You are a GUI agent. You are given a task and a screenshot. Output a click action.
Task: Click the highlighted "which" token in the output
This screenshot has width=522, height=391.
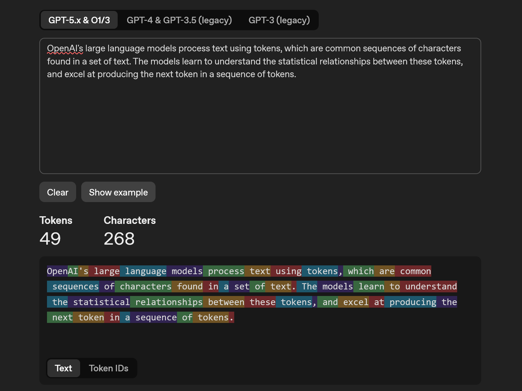click(358, 271)
